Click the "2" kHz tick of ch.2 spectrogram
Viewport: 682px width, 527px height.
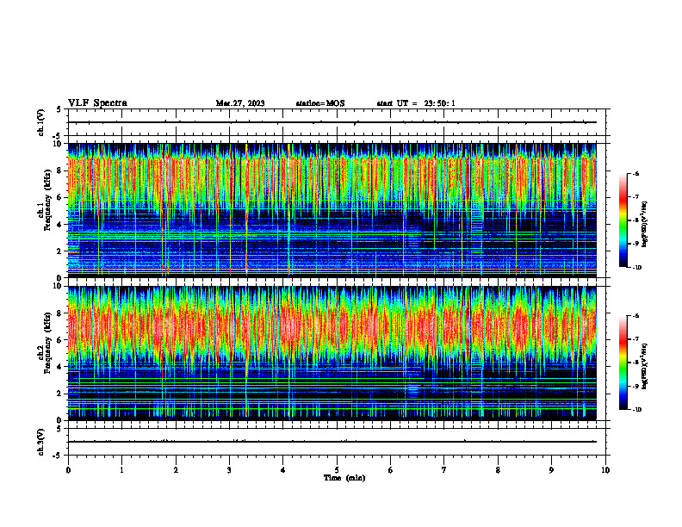[59, 394]
